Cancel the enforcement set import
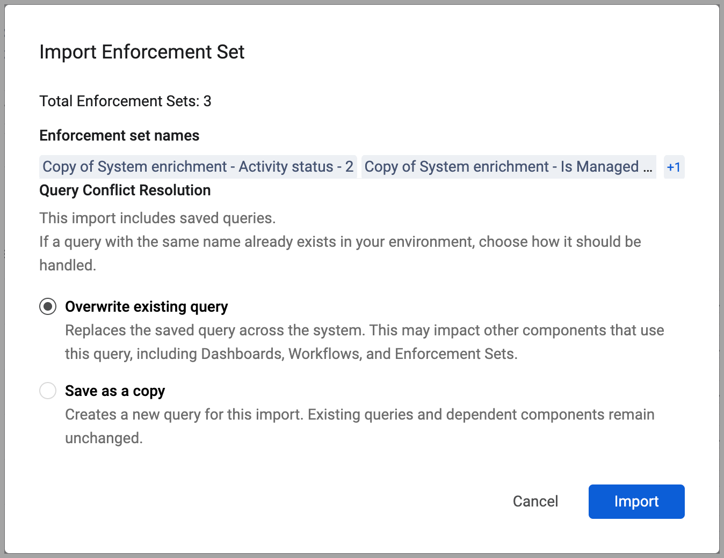This screenshot has height=558, width=724. (x=535, y=502)
